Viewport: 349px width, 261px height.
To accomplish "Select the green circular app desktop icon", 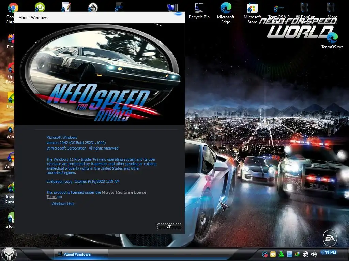I will tap(40, 7).
